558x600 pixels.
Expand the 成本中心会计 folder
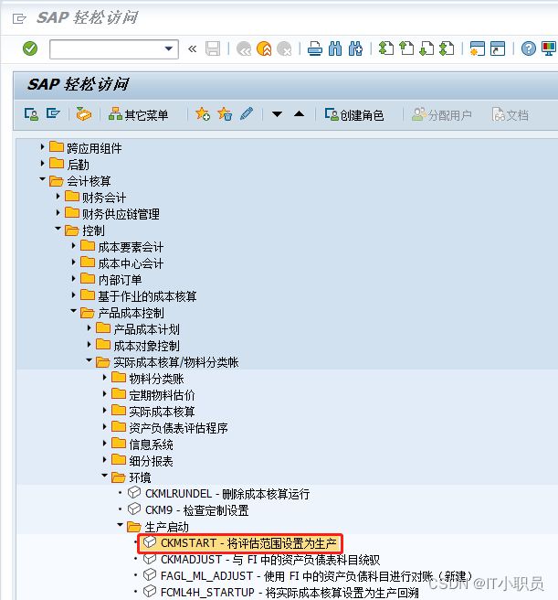click(75, 263)
